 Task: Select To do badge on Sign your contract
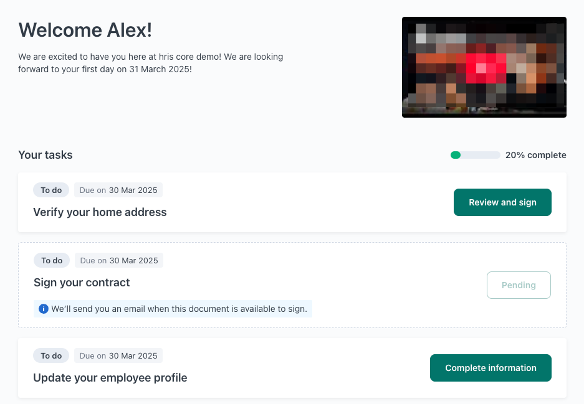pyautogui.click(x=52, y=260)
